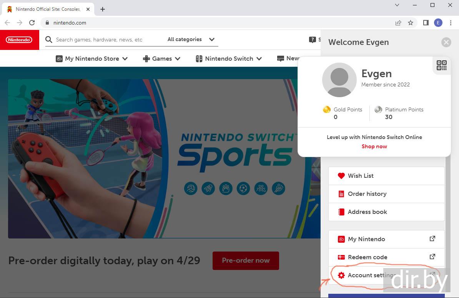
Task: Open Order history
Action: pos(386,194)
